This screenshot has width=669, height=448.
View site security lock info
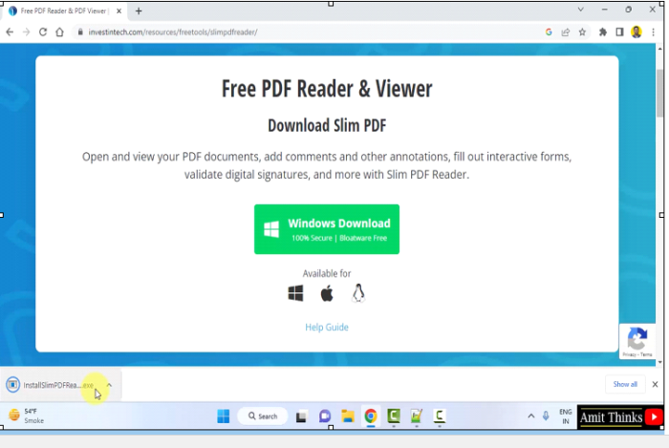(x=79, y=32)
